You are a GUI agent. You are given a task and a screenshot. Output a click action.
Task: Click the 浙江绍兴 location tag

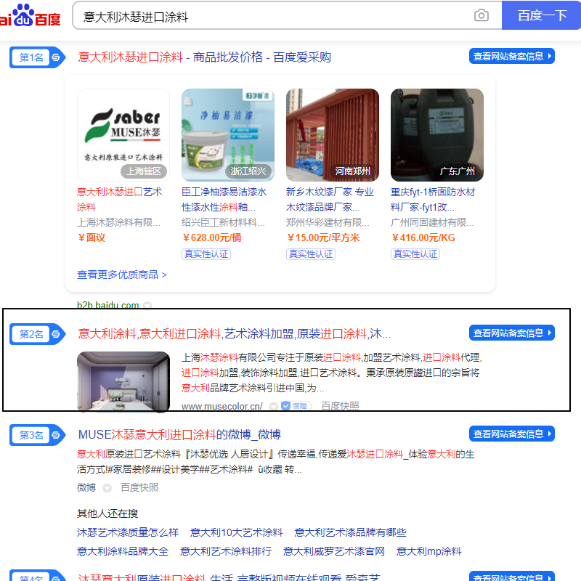[248, 171]
